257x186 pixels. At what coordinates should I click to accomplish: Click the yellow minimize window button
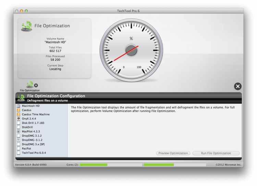tap(22, 11)
